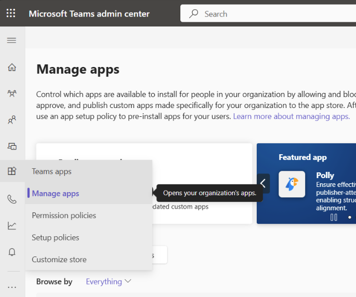Select Permission policies menu item
Viewport: 356px width, 297px height.
point(88,215)
